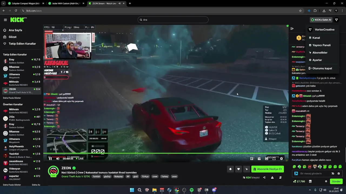Open Spotify from taskbar
This screenshot has width=346, height=194.
[x=191, y=190]
